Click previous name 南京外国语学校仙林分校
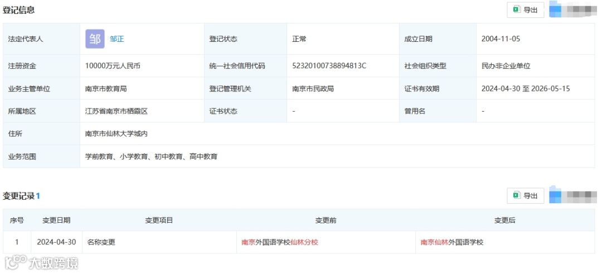This screenshot has width=602, height=274. pyautogui.click(x=280, y=242)
